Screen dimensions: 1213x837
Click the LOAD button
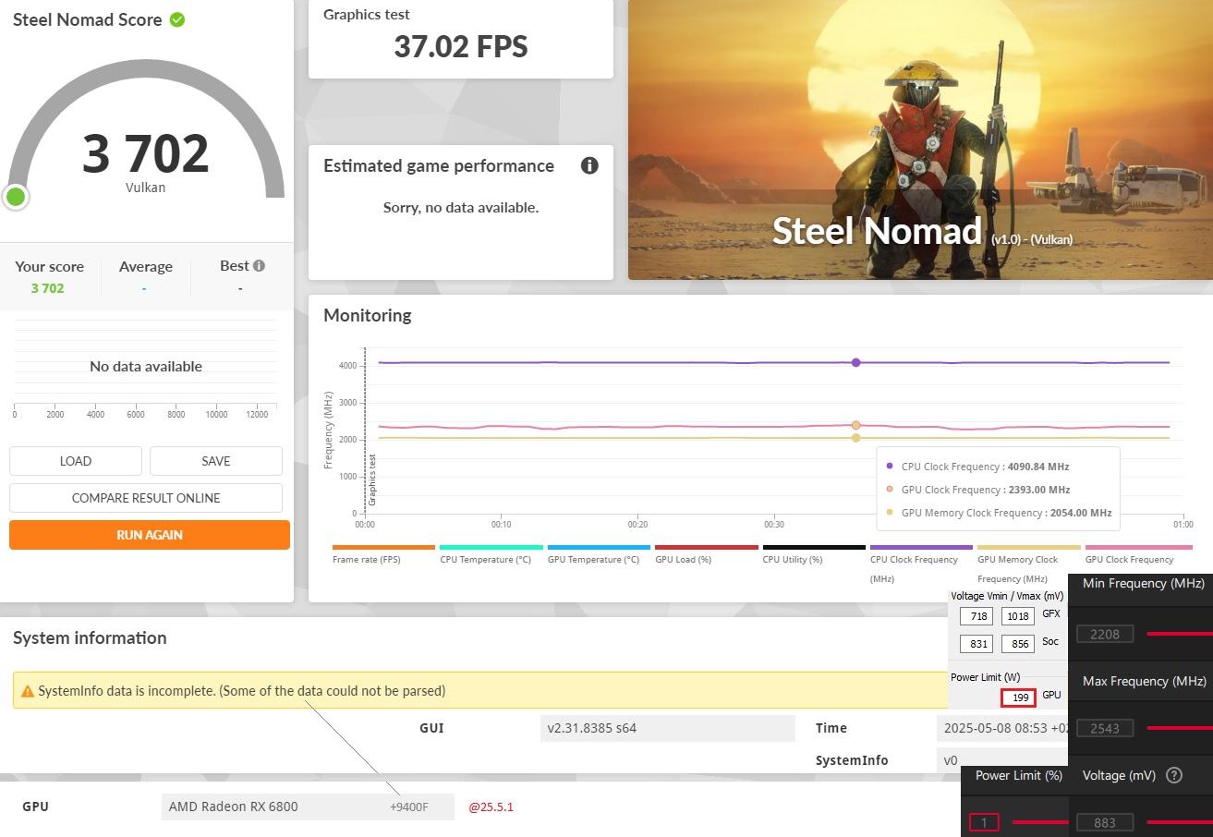tap(76, 461)
